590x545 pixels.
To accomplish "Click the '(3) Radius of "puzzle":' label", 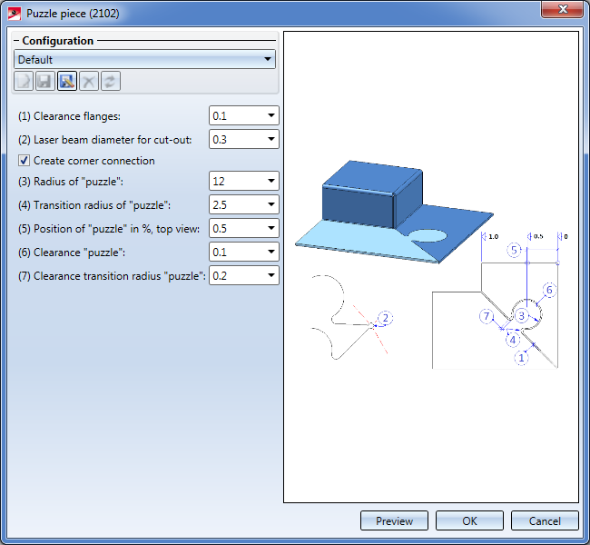I will pyautogui.click(x=71, y=182).
